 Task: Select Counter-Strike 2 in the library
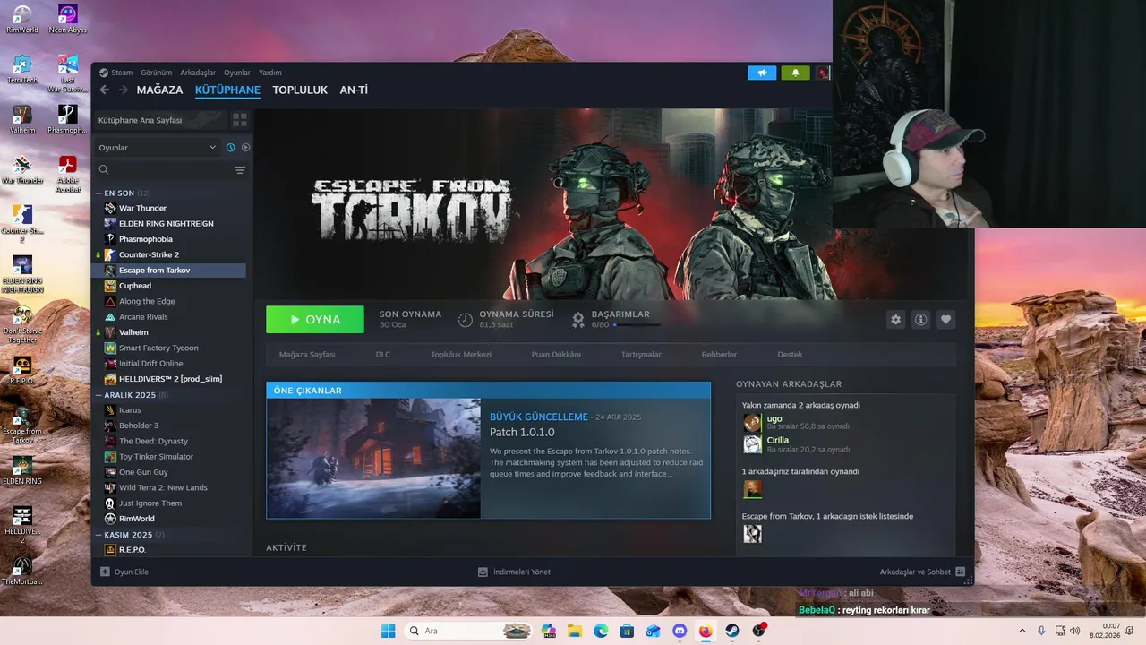pyautogui.click(x=170, y=254)
